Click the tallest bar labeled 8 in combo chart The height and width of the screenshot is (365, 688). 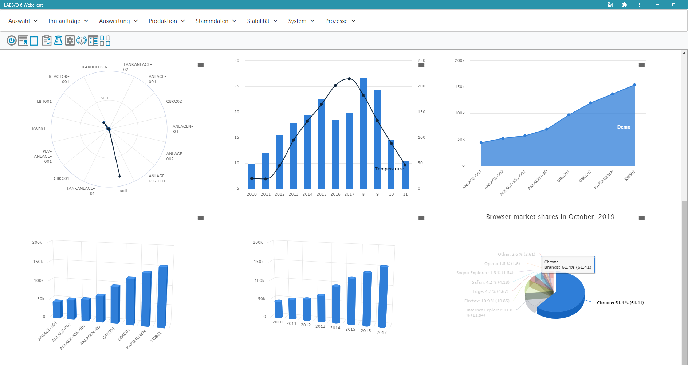point(363,133)
